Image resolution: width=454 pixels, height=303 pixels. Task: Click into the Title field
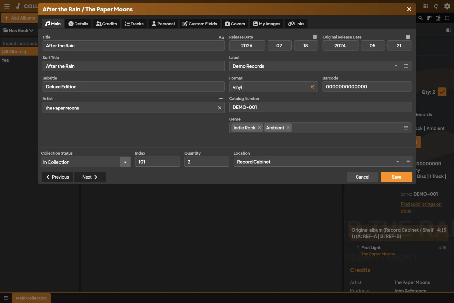[134, 45]
